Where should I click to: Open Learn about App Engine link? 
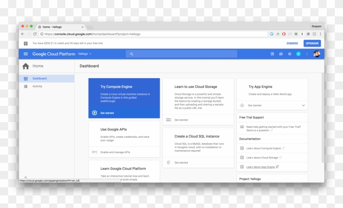coord(261,167)
